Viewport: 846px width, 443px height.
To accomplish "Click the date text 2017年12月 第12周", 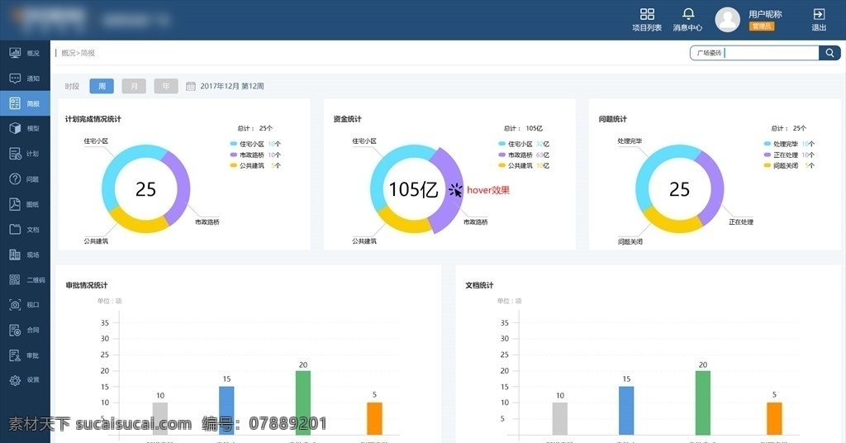I will (232, 86).
